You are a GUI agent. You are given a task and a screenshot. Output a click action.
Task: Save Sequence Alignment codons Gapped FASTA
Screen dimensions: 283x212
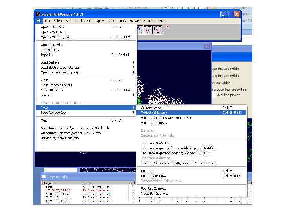pyautogui.click(x=191, y=153)
